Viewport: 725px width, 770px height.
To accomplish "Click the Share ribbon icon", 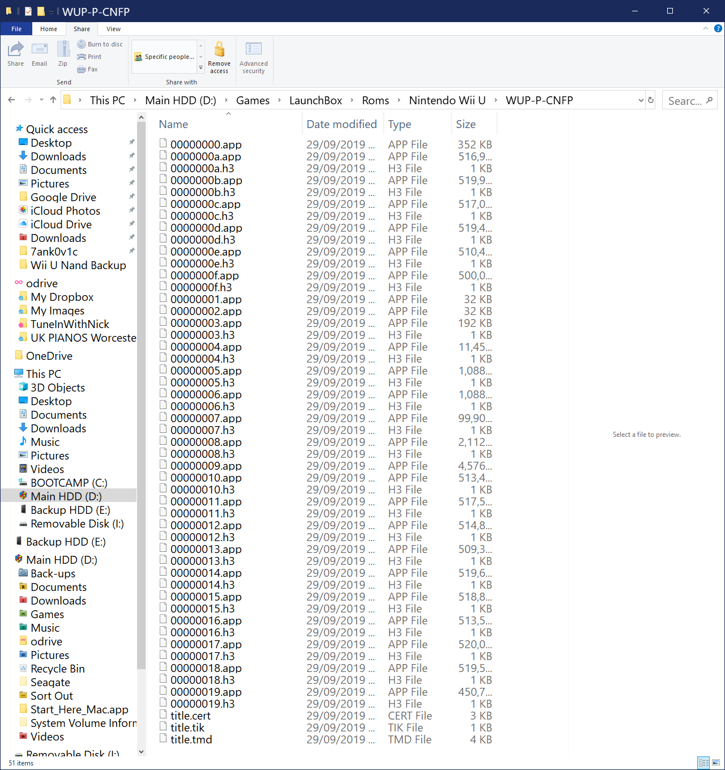I will [x=15, y=54].
